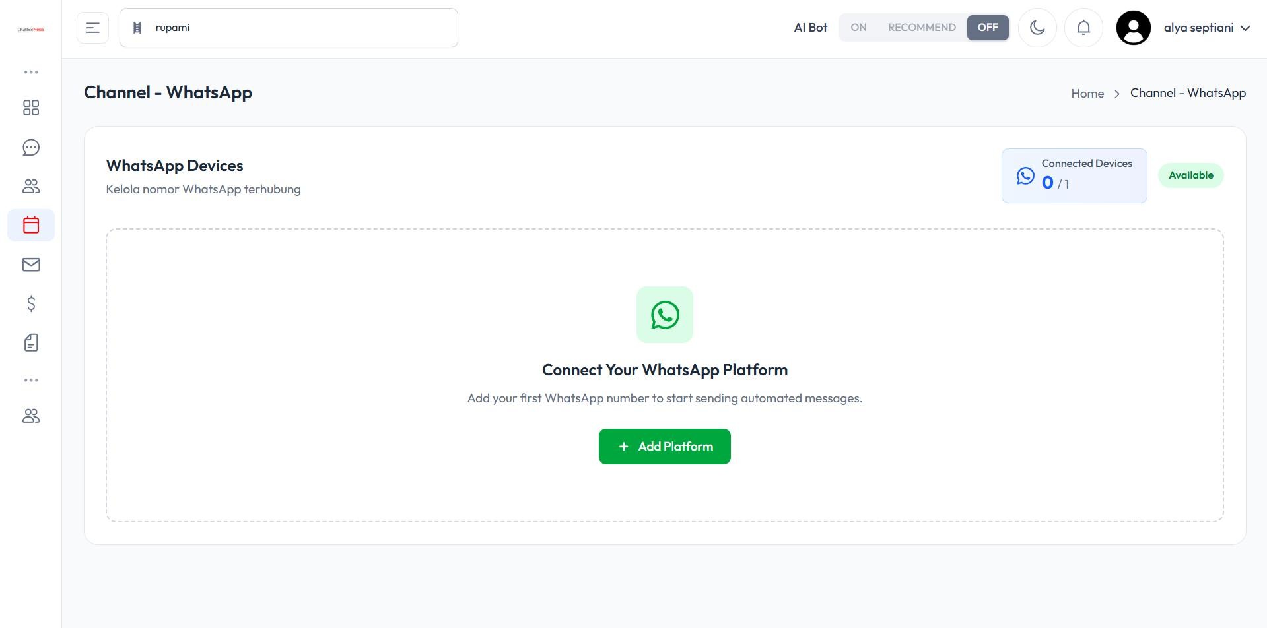This screenshot has height=628, width=1267.
Task: Open the mail envelope icon in sidebar
Action: pyautogui.click(x=31, y=265)
